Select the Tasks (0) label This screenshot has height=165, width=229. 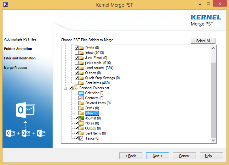point(92,138)
